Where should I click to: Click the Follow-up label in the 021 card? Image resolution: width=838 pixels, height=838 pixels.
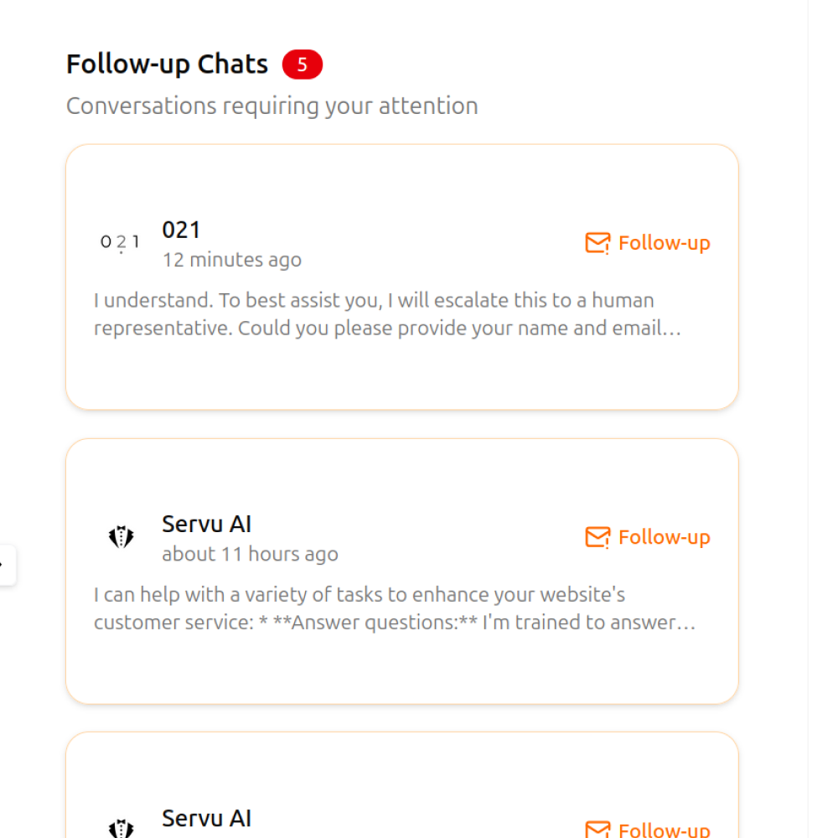(x=664, y=243)
